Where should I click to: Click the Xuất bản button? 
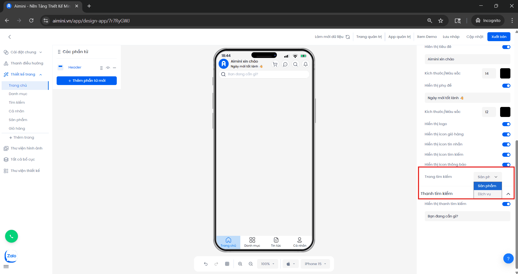(498, 37)
